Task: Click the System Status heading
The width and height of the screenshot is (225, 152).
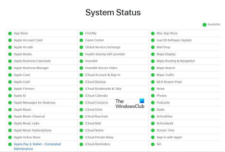Action: tap(113, 13)
